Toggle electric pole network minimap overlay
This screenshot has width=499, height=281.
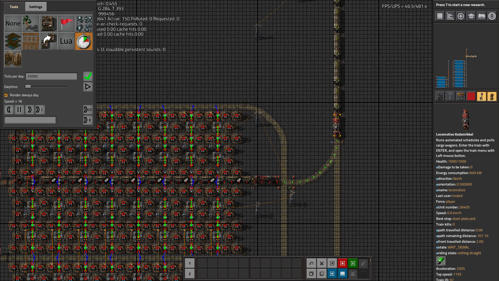(x=450, y=97)
